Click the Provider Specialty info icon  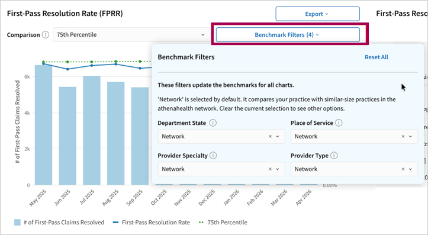pyautogui.click(x=213, y=156)
